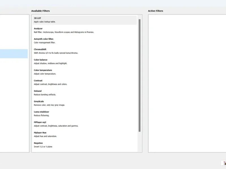
Task: Select the Mplayer Hue filter
Action: pyautogui.click(x=84, y=135)
